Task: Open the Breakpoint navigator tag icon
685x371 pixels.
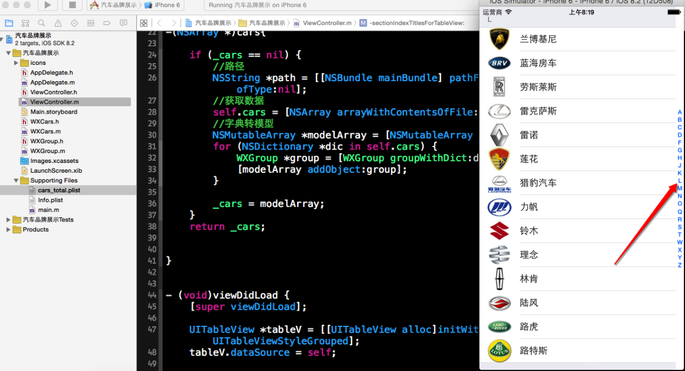Action: 107,23
